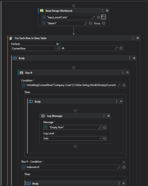Collapse the For Each Row in Data Table activity
Image resolution: width=148 pixels, height=186 pixels.
coord(138,38)
